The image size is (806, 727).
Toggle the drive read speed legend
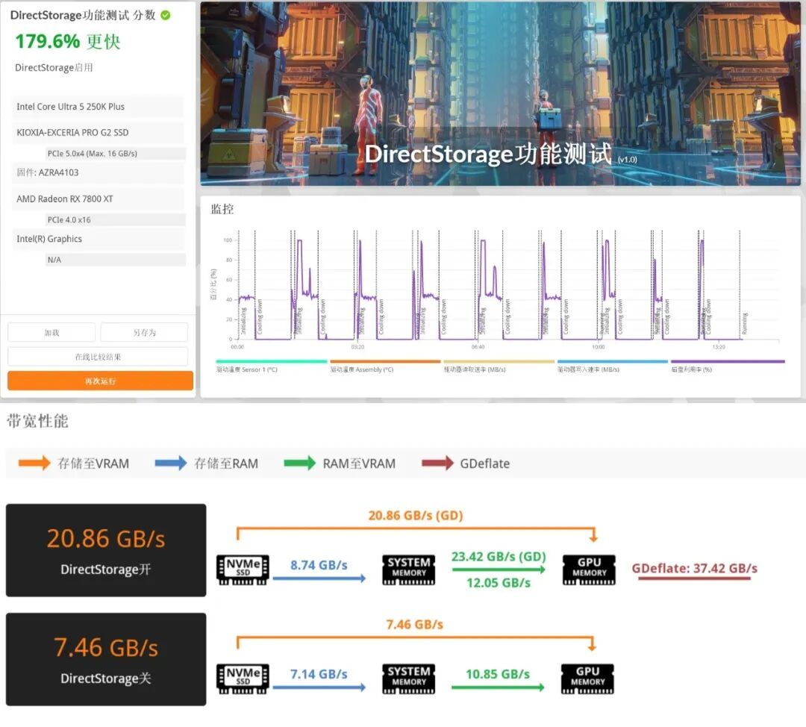pyautogui.click(x=499, y=366)
